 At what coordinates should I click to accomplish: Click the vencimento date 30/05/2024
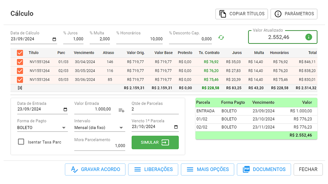coord(85,71)
